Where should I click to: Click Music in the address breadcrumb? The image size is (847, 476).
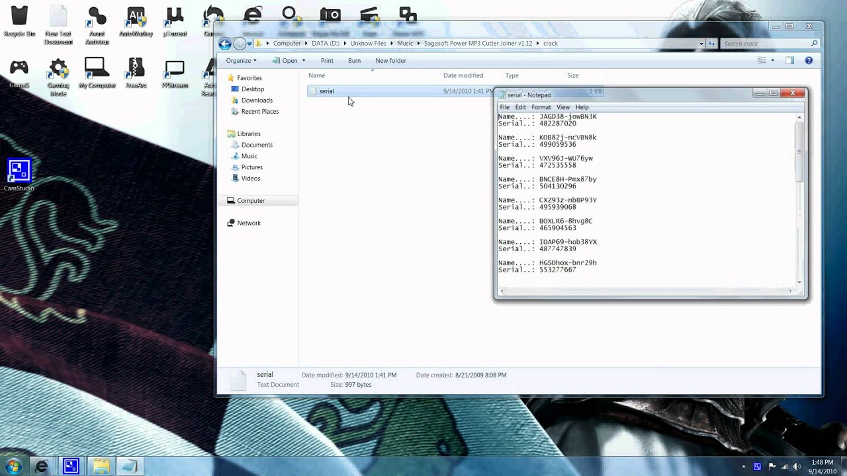pos(405,44)
